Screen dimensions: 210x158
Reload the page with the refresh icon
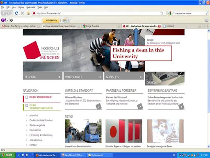pos(16,13)
